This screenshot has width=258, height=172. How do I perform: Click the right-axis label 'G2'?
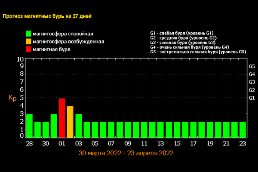click(252, 90)
